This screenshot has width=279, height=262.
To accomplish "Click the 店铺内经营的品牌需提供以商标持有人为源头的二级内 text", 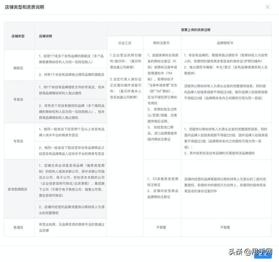I will point(225,185).
